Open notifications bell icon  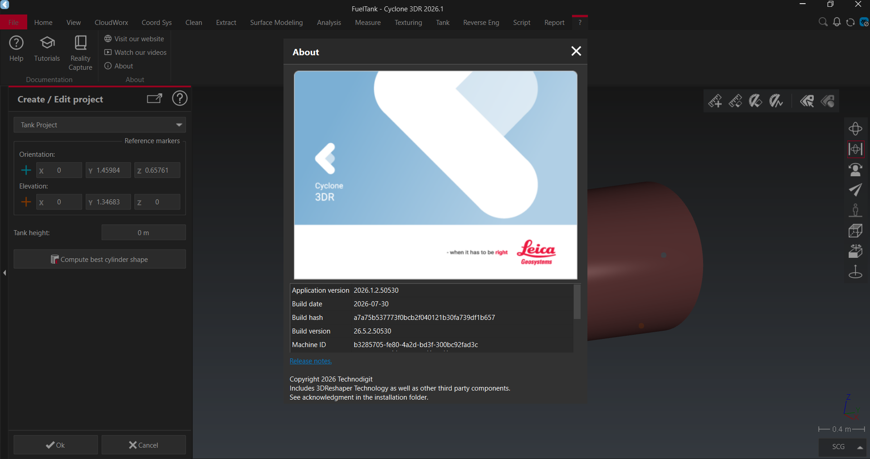pos(837,22)
